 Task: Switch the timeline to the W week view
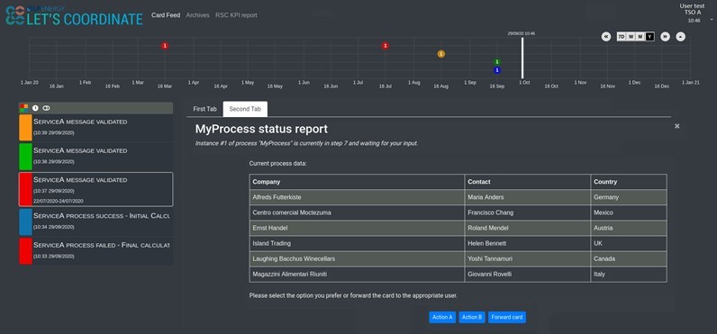click(631, 37)
